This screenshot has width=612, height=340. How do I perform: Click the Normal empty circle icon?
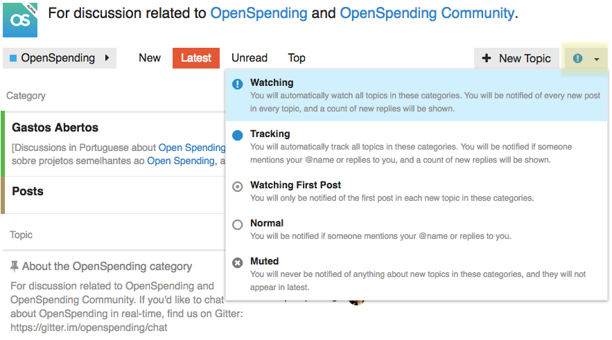(238, 224)
